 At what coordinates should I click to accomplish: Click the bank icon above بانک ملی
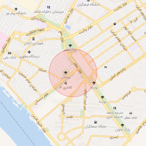9,53
